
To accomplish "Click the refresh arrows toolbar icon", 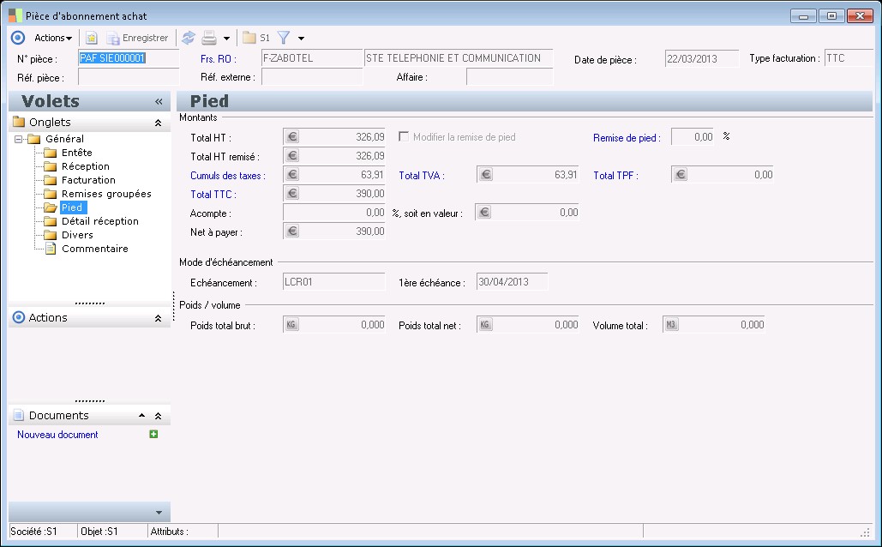I will [x=188, y=38].
